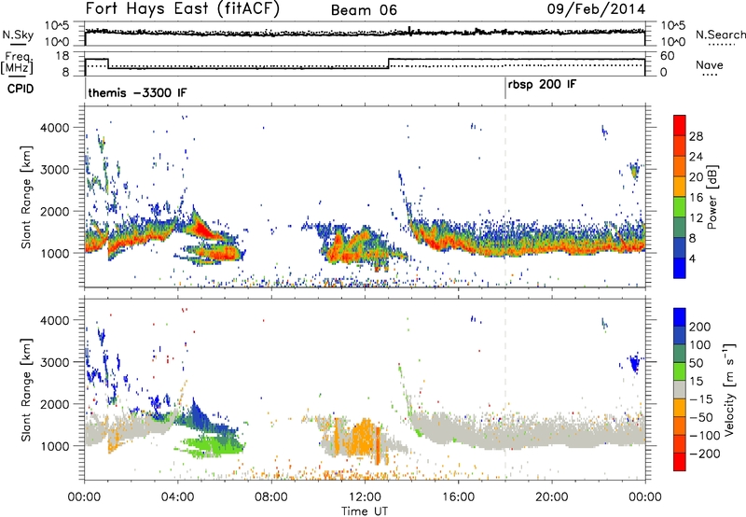Click the '-200' velocity colorbar tick
The image size is (746, 517).
[x=704, y=454]
